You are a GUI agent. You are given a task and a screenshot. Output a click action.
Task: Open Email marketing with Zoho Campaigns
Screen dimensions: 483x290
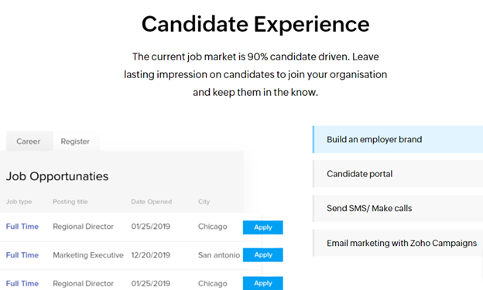[x=398, y=243]
